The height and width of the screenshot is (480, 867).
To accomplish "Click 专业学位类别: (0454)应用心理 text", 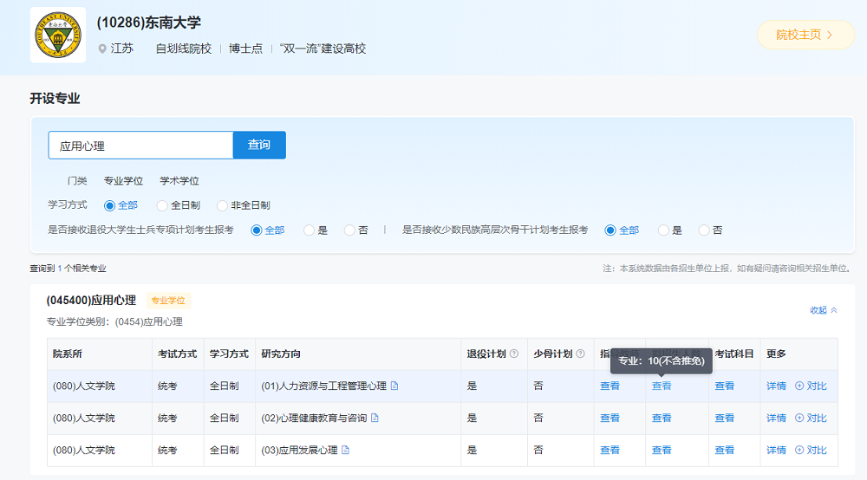I will click(x=114, y=321).
